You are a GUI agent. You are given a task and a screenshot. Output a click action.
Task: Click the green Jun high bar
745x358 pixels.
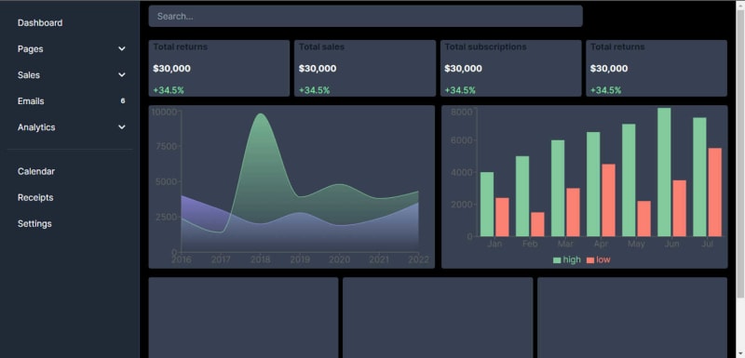[664, 172]
